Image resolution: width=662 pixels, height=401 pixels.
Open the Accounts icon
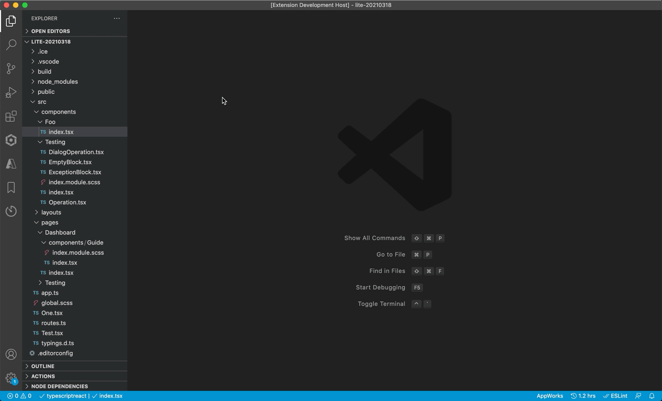(x=11, y=354)
